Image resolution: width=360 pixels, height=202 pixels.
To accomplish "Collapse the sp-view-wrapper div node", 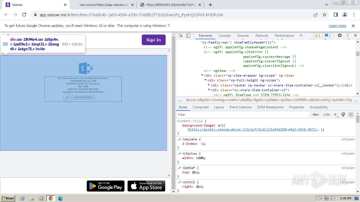I will point(202,75).
